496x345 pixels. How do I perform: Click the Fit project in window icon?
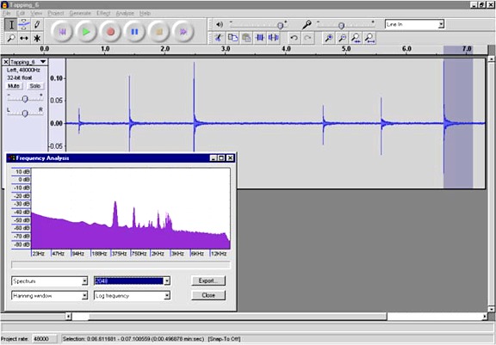pos(369,38)
